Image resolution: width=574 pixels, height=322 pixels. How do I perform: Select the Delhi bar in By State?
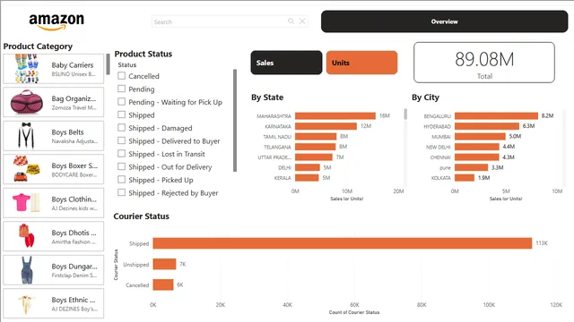308,167
